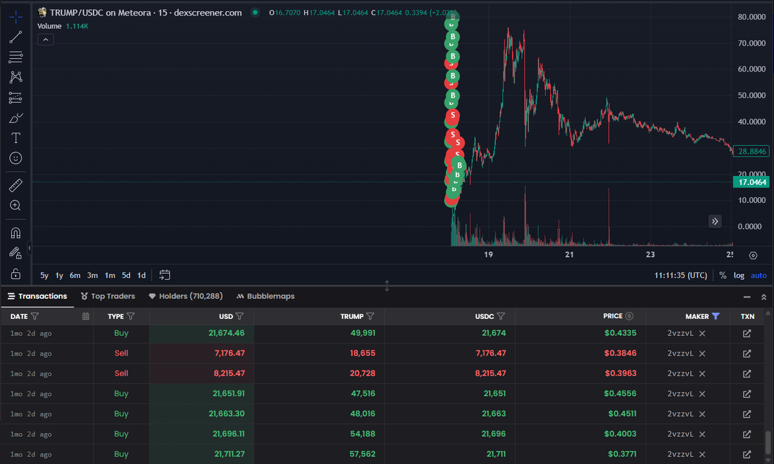Switch to the Transactions tab
Image resolution: width=774 pixels, height=464 pixels.
click(x=37, y=296)
